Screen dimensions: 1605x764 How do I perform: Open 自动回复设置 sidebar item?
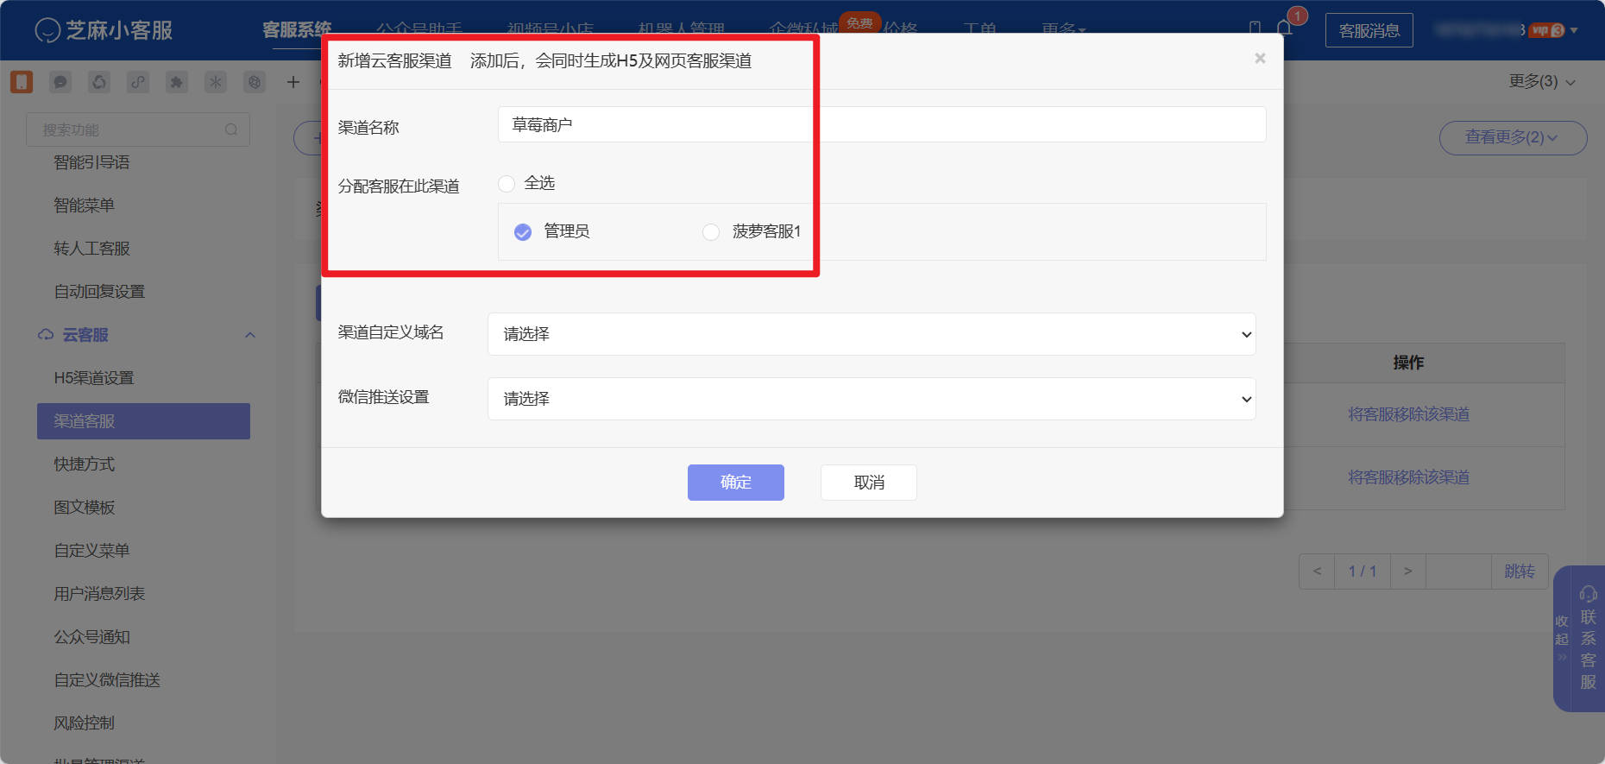click(x=99, y=292)
